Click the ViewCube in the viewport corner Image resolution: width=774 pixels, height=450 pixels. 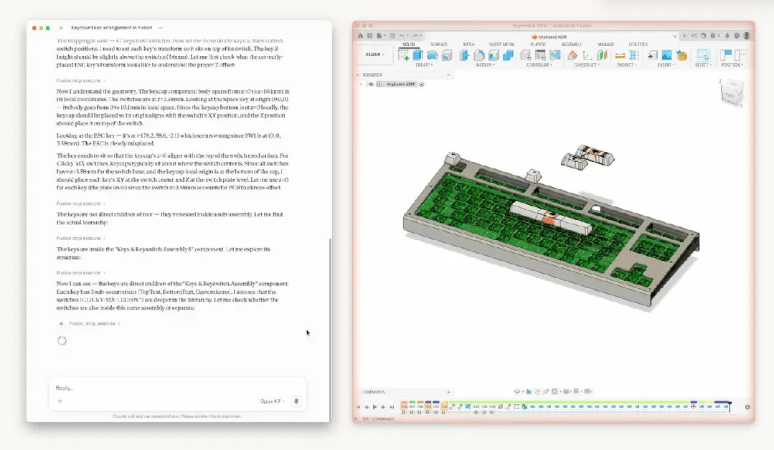click(x=732, y=92)
